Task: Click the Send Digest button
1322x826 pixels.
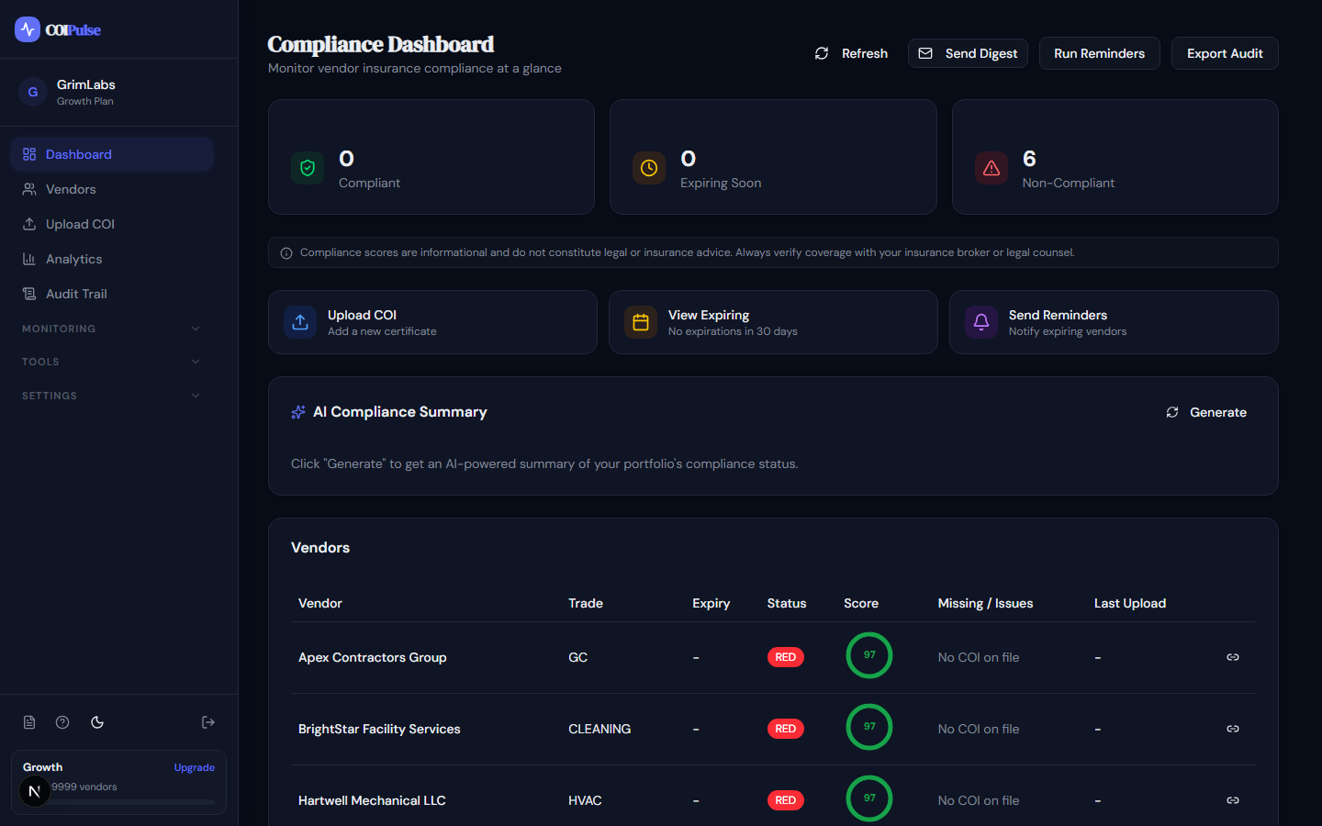Action: 968,53
